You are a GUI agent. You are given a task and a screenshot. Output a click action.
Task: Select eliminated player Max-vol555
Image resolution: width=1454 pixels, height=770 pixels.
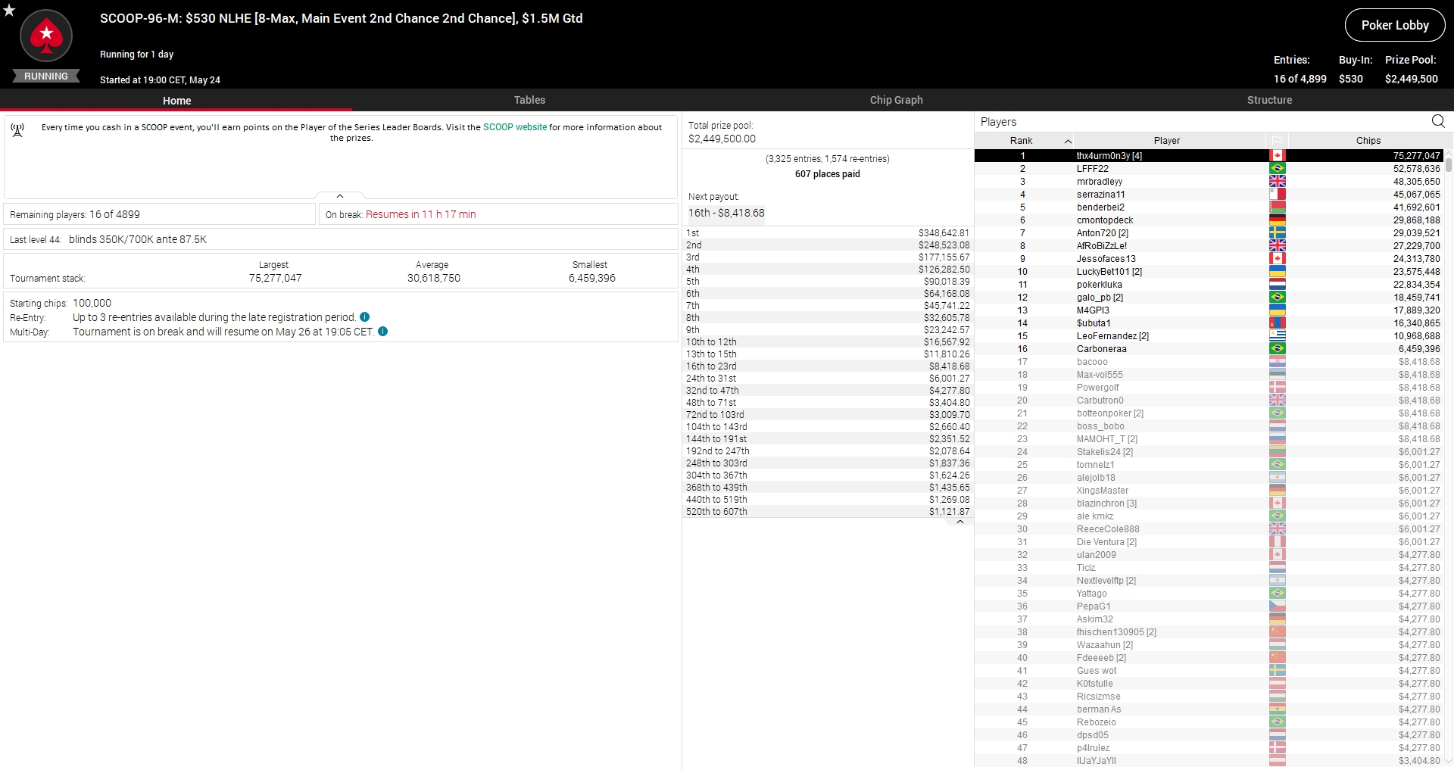click(1209, 375)
